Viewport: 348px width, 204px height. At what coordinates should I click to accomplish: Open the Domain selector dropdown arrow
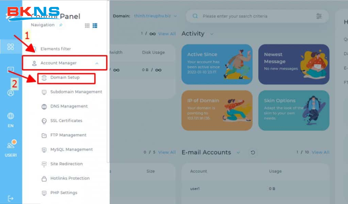(x=175, y=16)
